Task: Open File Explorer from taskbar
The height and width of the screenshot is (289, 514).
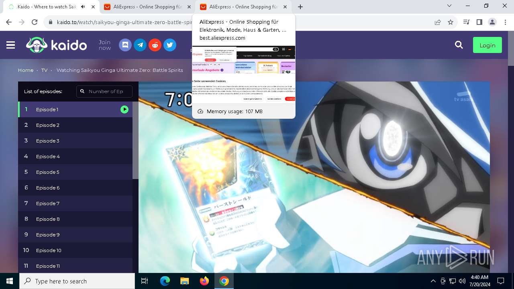Action: 185,281
